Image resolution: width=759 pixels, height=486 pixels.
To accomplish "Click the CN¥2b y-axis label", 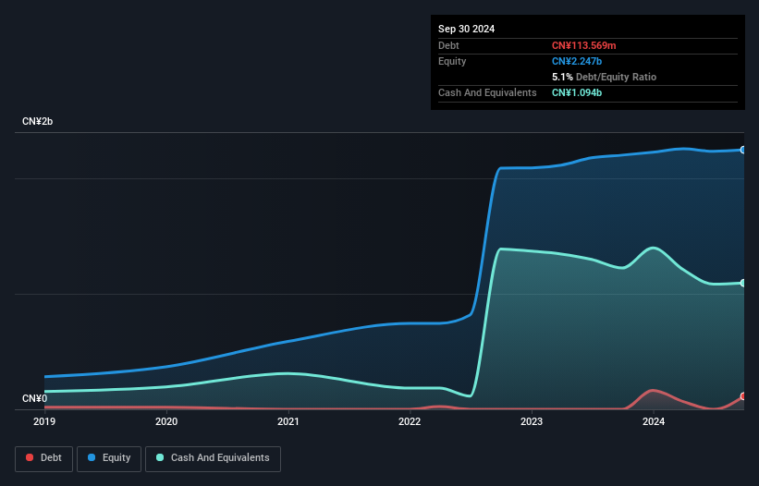I will (37, 121).
